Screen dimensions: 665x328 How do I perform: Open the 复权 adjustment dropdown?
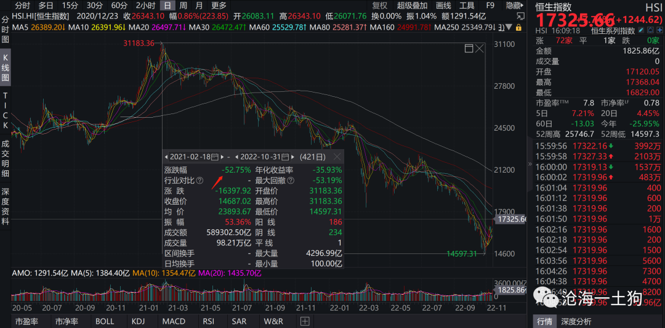point(380,6)
